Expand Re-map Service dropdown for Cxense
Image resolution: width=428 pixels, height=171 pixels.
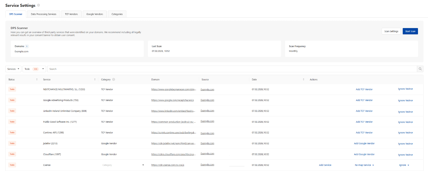click(x=364, y=165)
